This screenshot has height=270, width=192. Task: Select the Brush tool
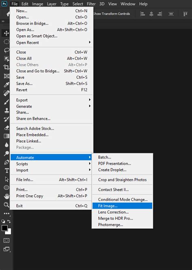point(6,102)
